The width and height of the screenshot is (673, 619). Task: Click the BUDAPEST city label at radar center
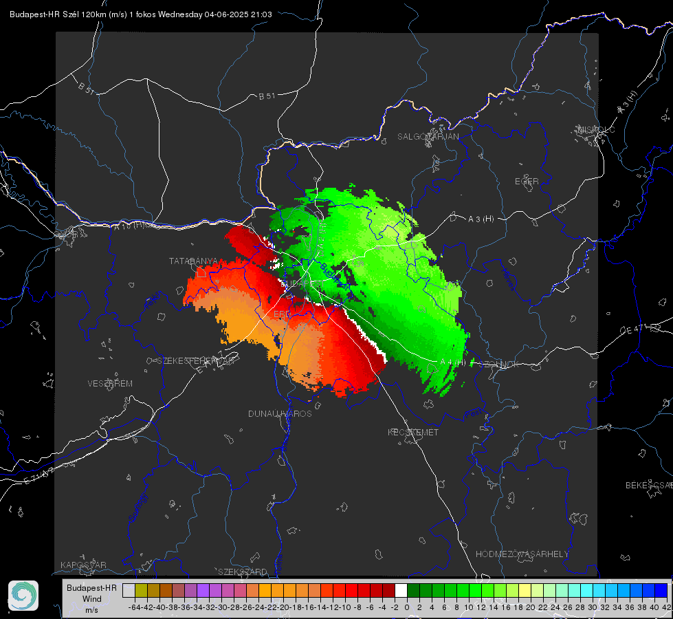[301, 284]
